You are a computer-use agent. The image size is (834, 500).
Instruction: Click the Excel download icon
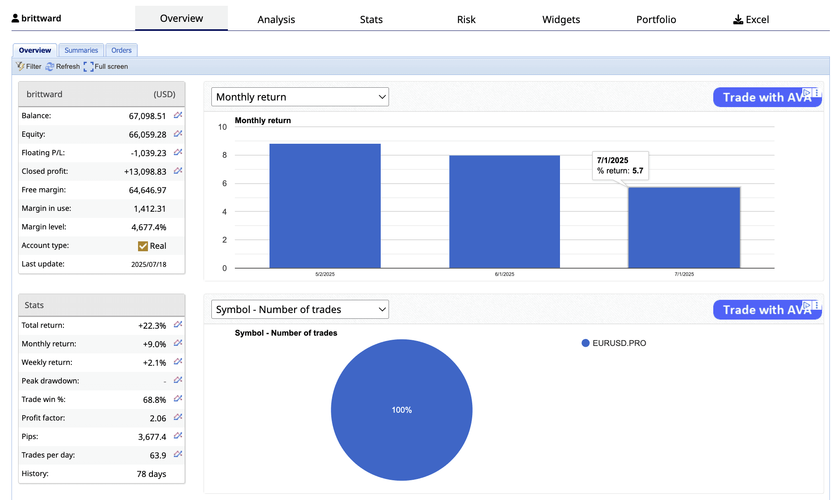(738, 19)
